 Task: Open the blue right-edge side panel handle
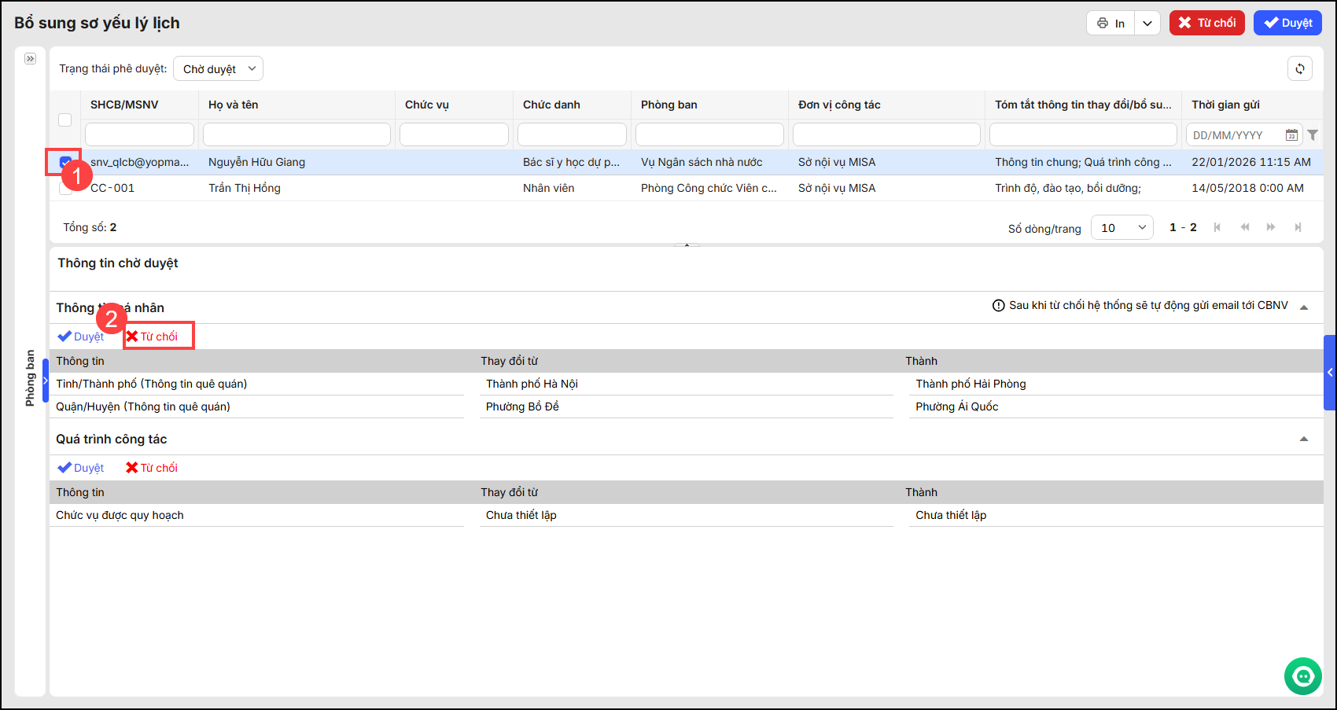pyautogui.click(x=1329, y=373)
